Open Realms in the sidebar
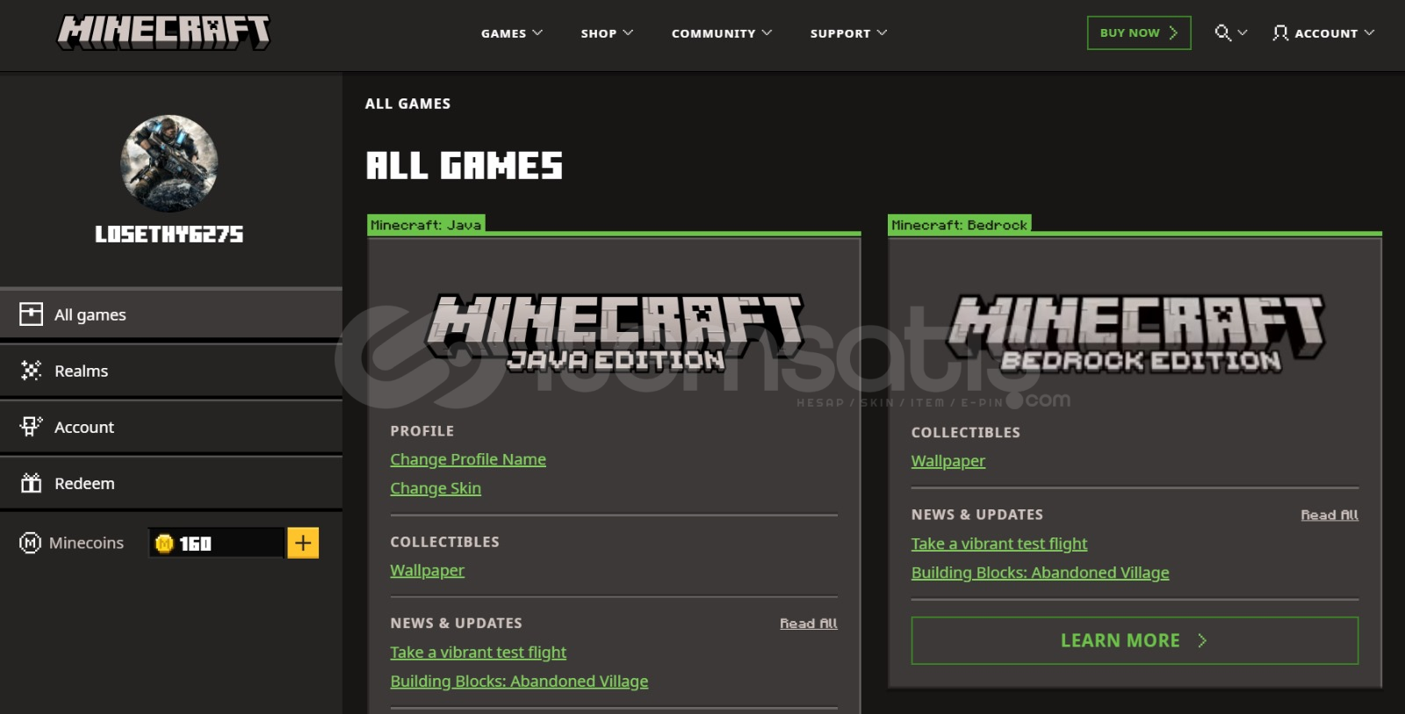Viewport: 1405px width, 714px height. point(171,371)
